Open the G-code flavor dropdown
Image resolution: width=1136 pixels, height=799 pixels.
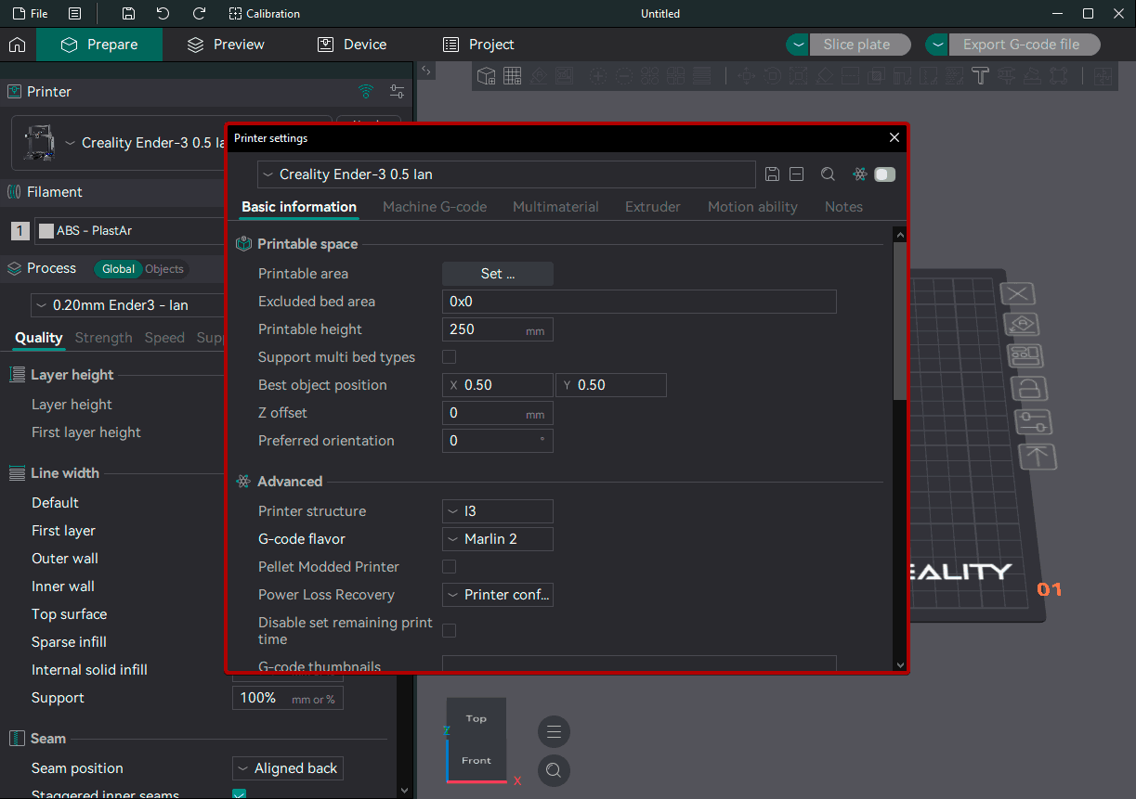[x=498, y=539]
